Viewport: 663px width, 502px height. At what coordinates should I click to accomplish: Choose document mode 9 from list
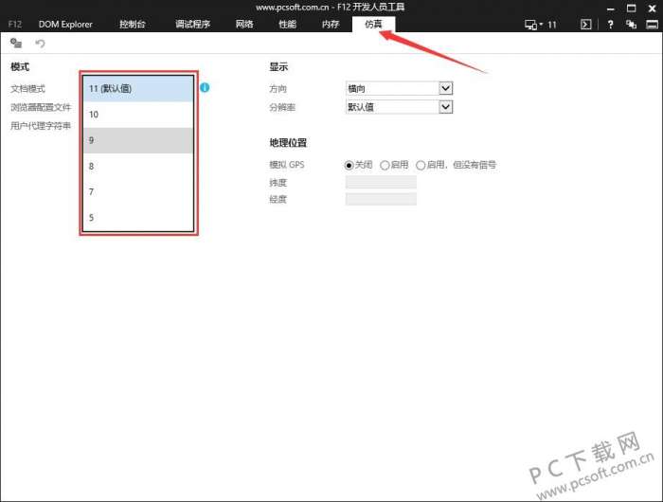138,140
